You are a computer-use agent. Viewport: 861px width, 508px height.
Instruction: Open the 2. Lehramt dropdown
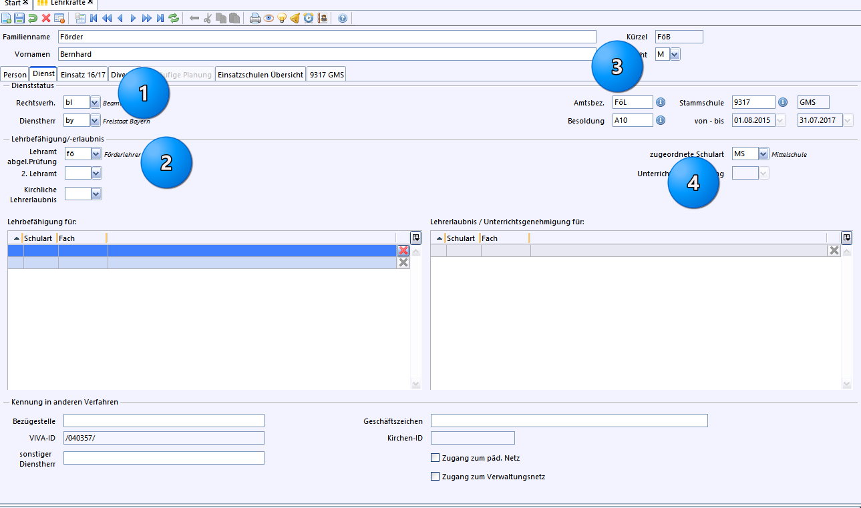(96, 174)
